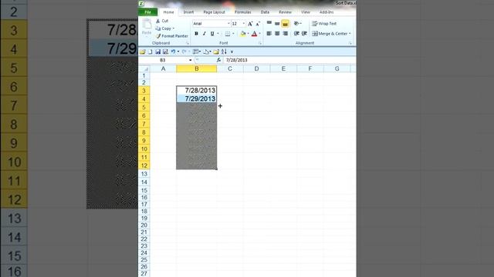Click the Orientation text-angle icon
494x277 pixels.
(x=296, y=23)
